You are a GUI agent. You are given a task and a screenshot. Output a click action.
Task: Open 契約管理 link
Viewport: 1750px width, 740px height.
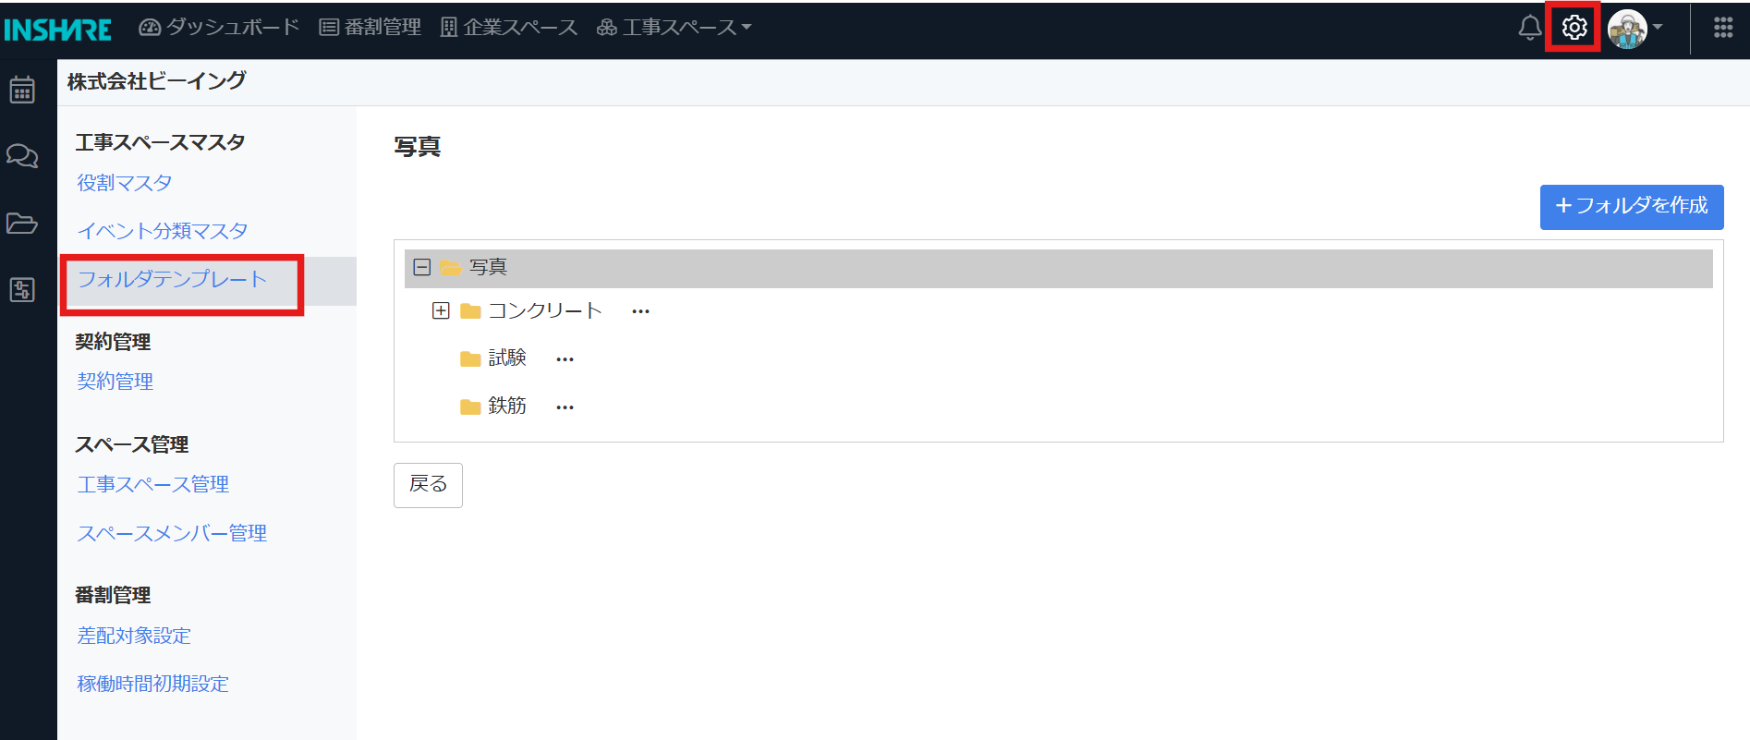tap(115, 382)
